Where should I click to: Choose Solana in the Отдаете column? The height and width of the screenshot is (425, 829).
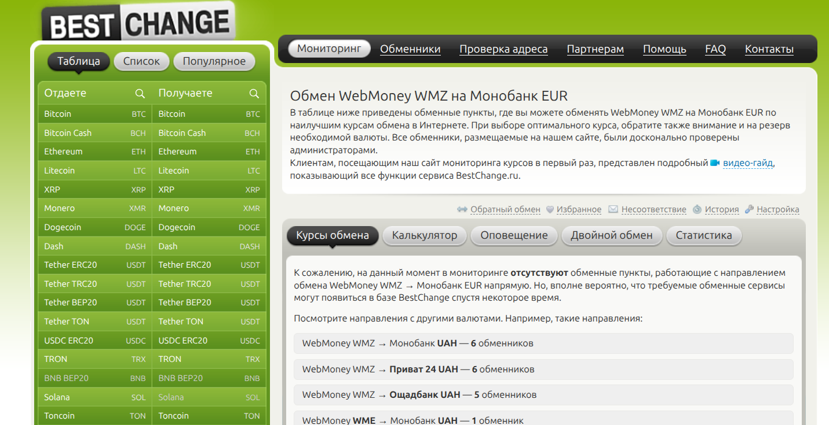[95, 397]
